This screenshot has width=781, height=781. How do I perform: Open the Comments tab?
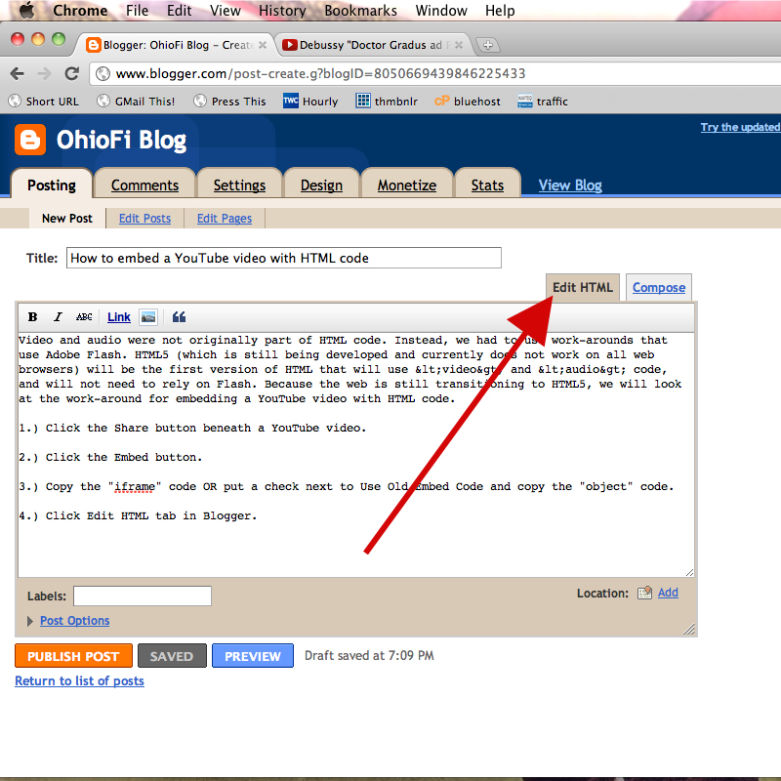click(144, 185)
